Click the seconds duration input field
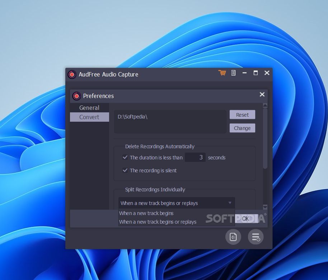The image size is (328, 280). [x=195, y=157]
